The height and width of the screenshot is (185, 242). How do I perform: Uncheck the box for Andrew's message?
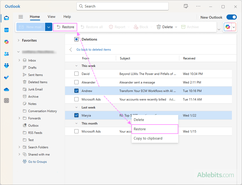[x=76, y=91]
